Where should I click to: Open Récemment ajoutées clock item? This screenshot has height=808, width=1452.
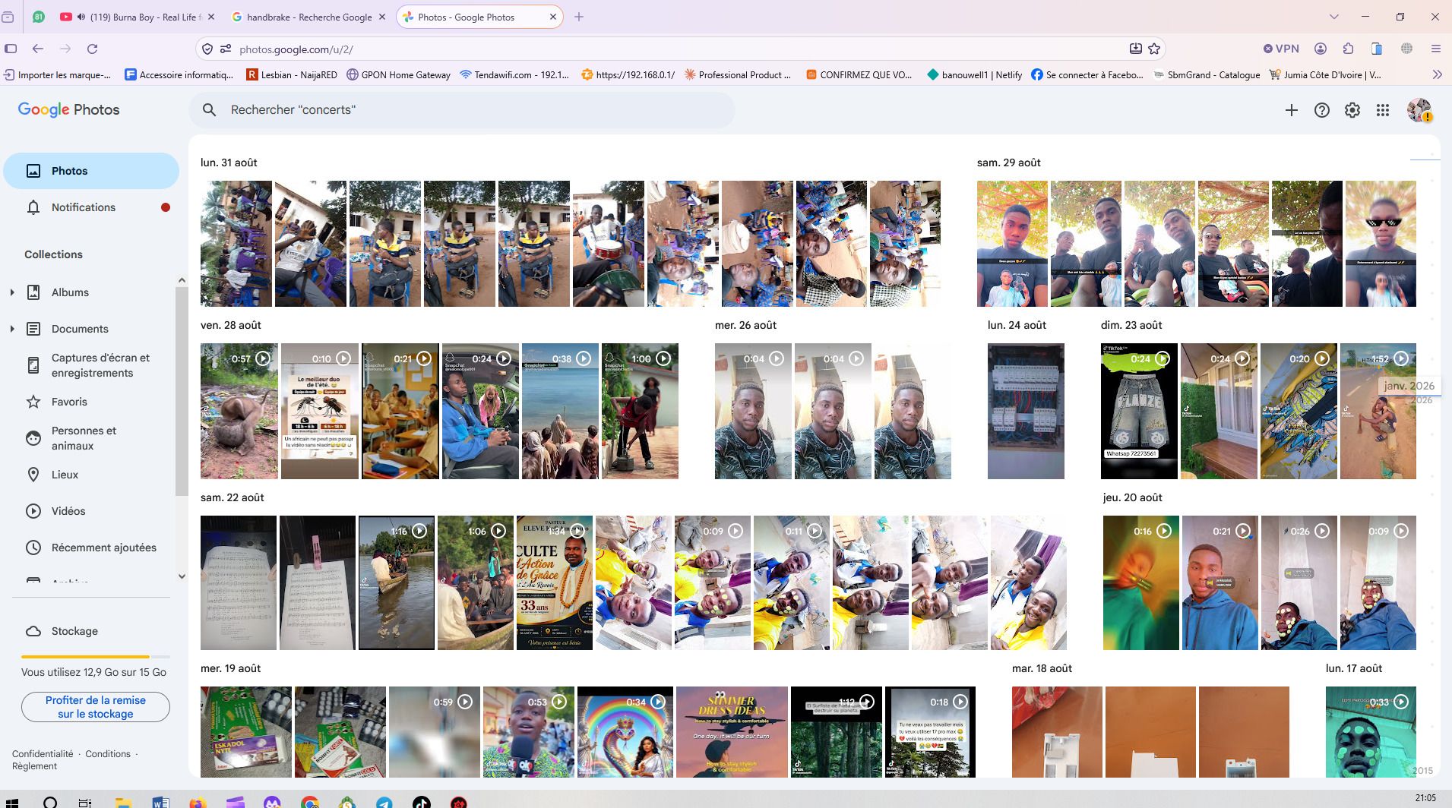coord(91,548)
